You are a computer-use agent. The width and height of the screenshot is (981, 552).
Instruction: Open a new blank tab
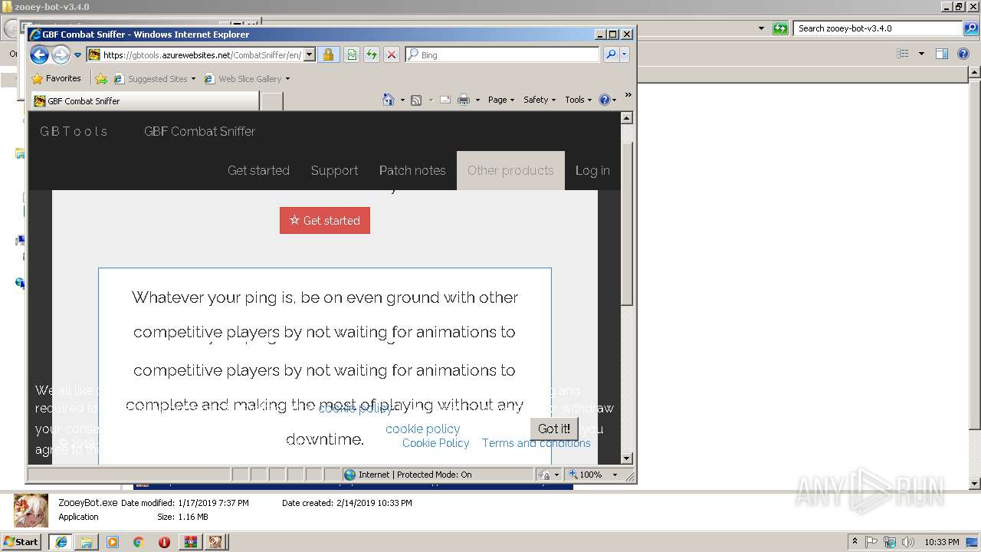coord(272,101)
